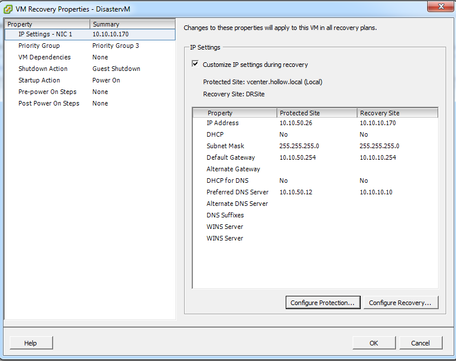
Task: Select the IP Address row in table
Action: pyautogui.click(x=222, y=123)
